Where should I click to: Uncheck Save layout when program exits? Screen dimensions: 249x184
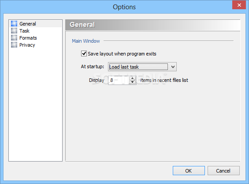pyautogui.click(x=84, y=54)
